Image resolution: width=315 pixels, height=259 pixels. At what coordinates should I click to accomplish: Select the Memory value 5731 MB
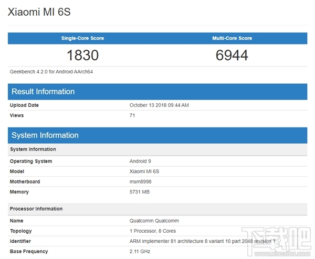(x=140, y=192)
